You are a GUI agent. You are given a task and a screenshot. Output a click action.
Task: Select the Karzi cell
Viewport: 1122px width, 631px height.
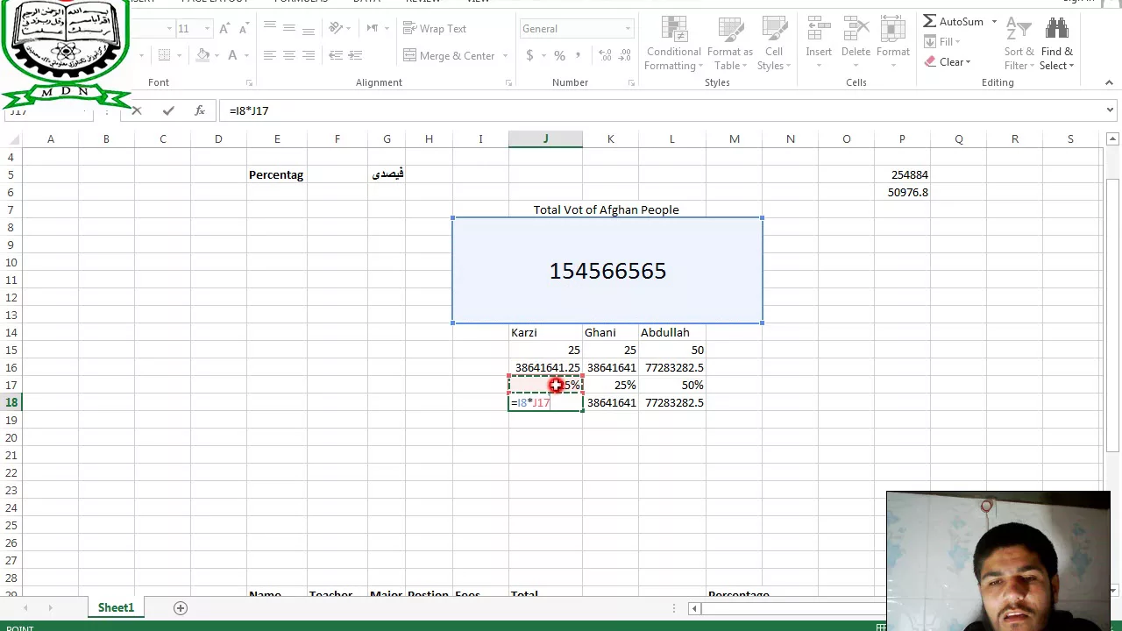point(545,332)
